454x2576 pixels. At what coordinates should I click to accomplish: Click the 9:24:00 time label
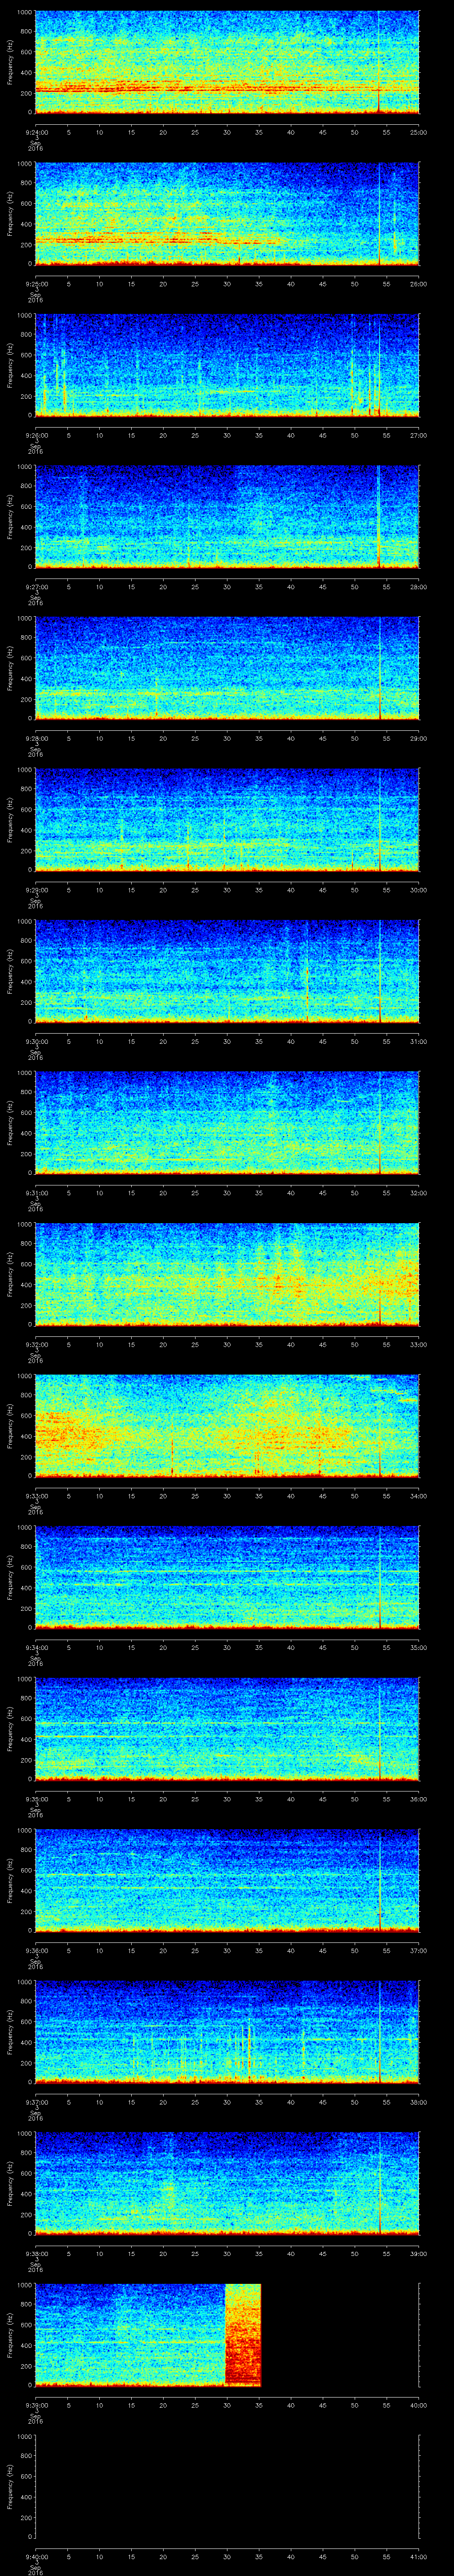(36, 132)
